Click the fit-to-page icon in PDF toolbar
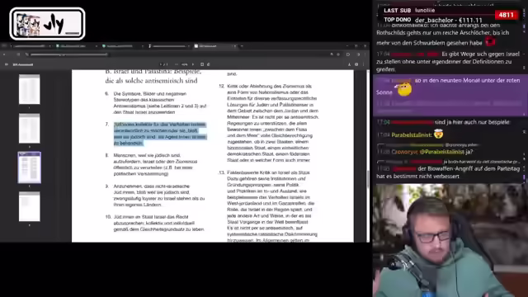The height and width of the screenshot is (297, 528). (202, 64)
